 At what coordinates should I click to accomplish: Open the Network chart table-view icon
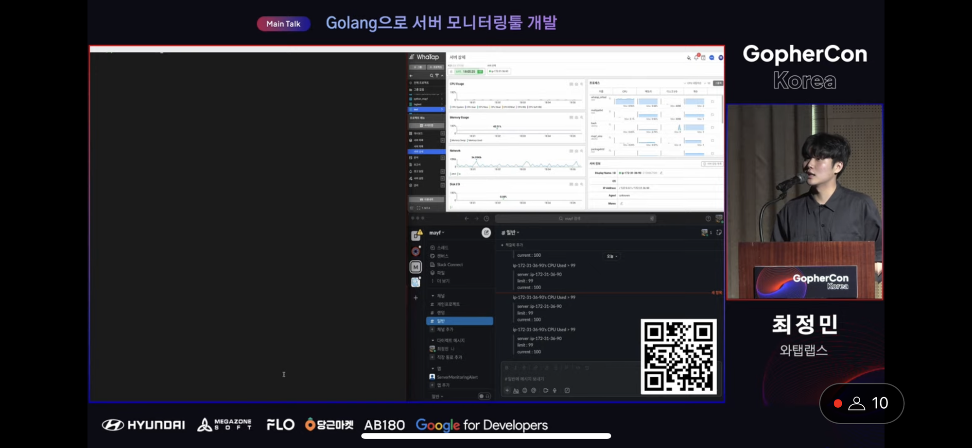pos(571,151)
